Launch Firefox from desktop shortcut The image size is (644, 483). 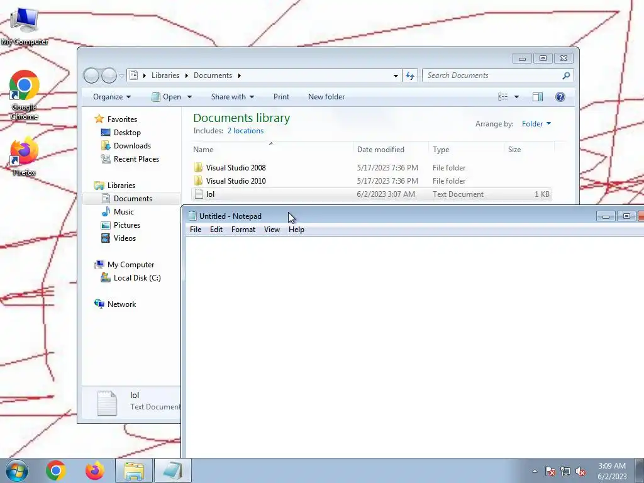point(24,157)
